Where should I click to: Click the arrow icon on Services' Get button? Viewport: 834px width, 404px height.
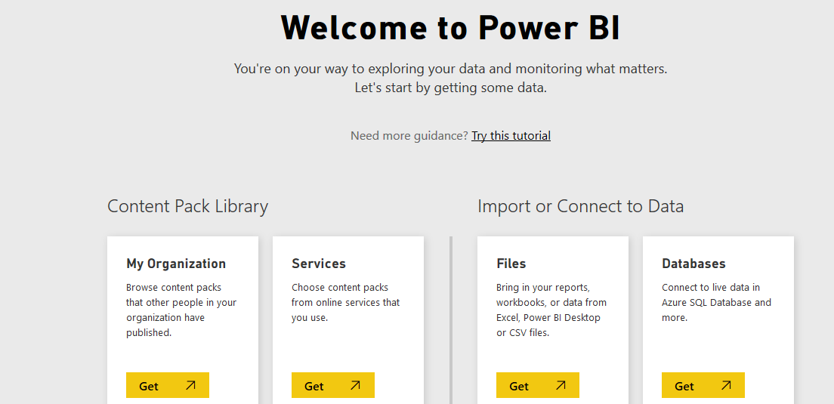tap(356, 385)
